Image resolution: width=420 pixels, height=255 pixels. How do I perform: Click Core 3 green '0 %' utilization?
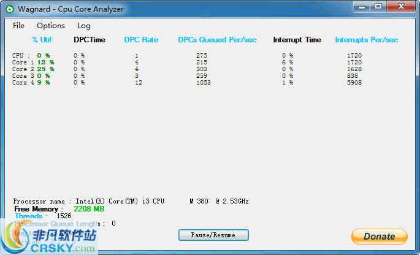pos(44,75)
